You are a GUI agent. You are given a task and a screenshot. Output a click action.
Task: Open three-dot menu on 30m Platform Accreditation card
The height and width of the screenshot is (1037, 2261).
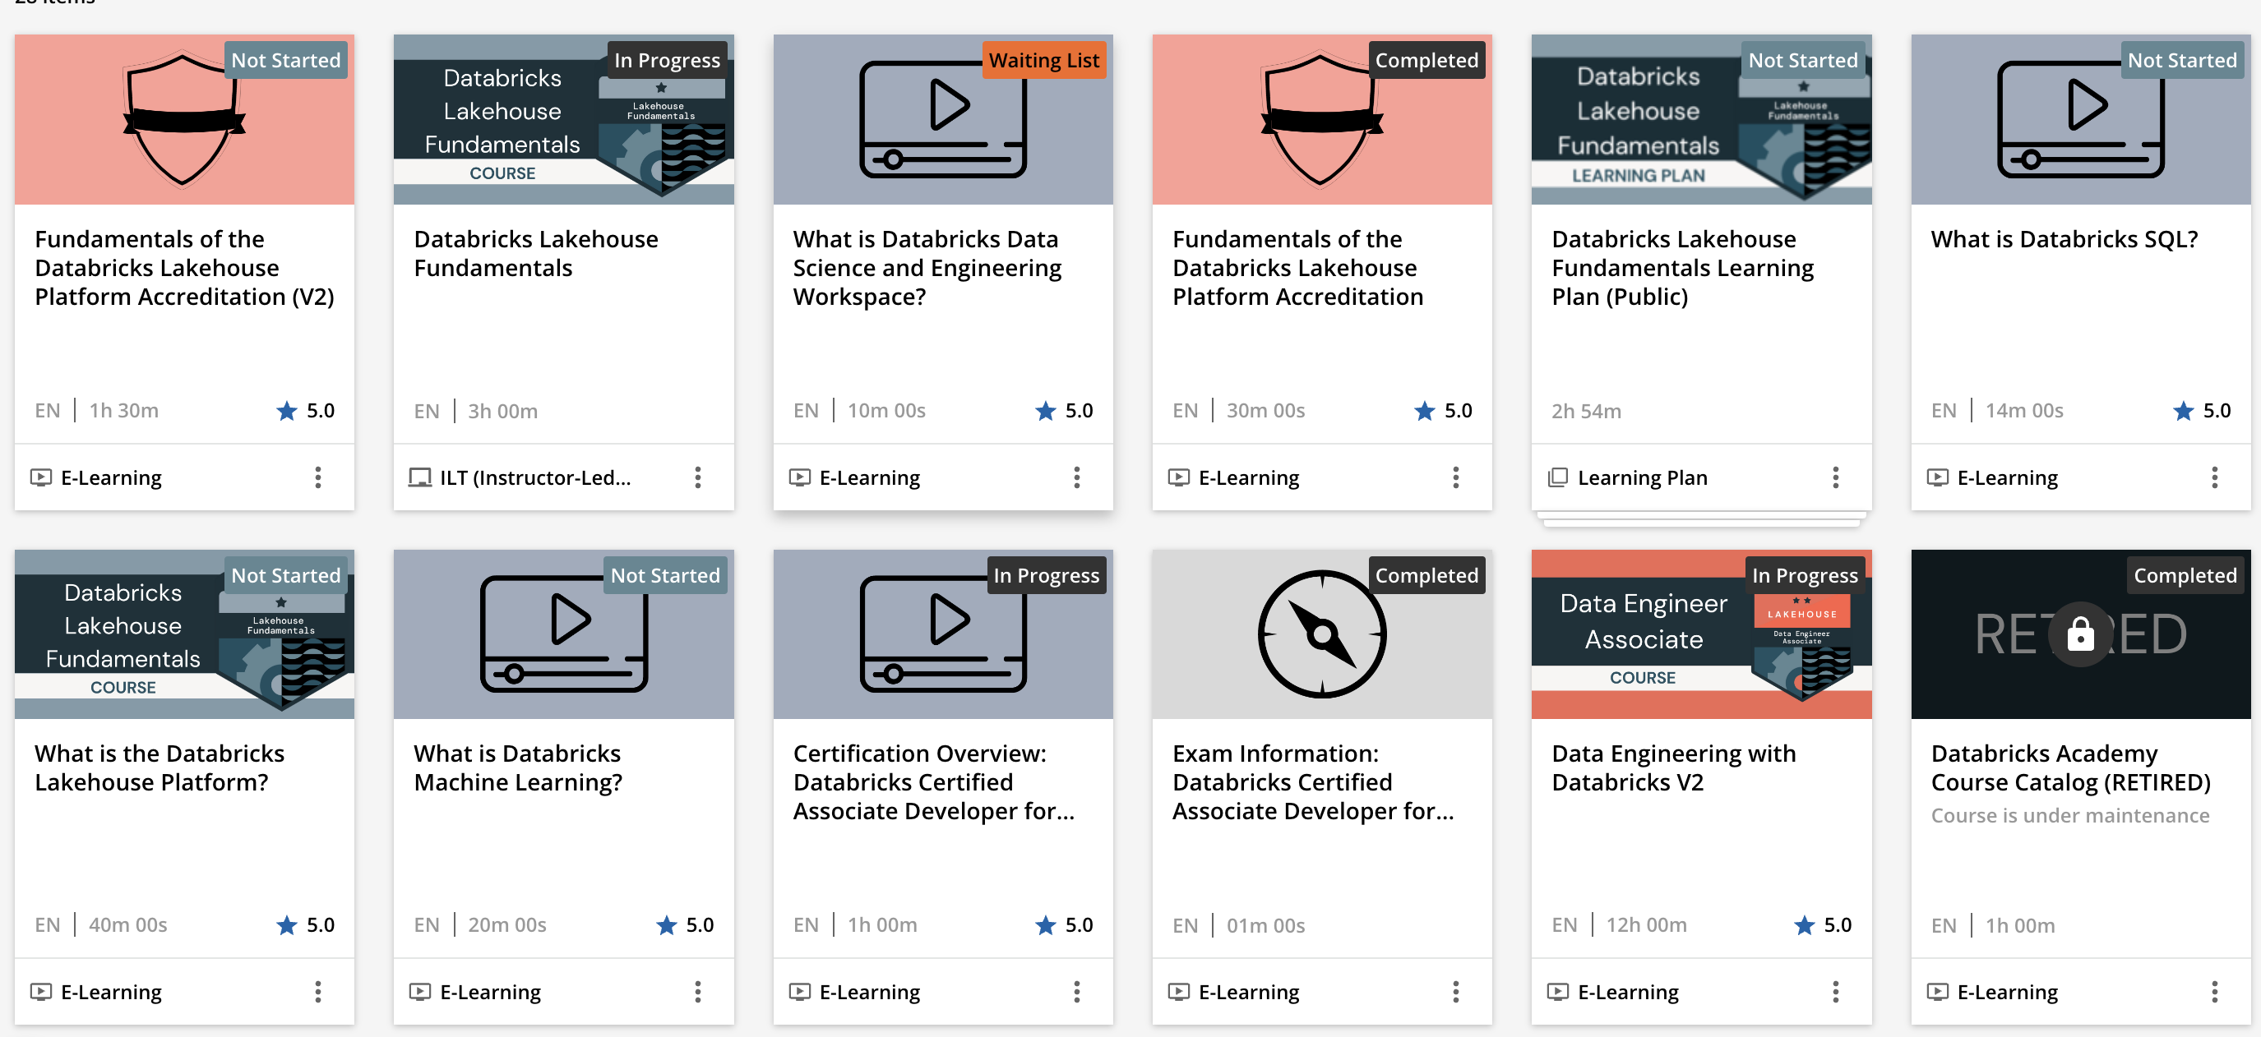tap(1456, 477)
